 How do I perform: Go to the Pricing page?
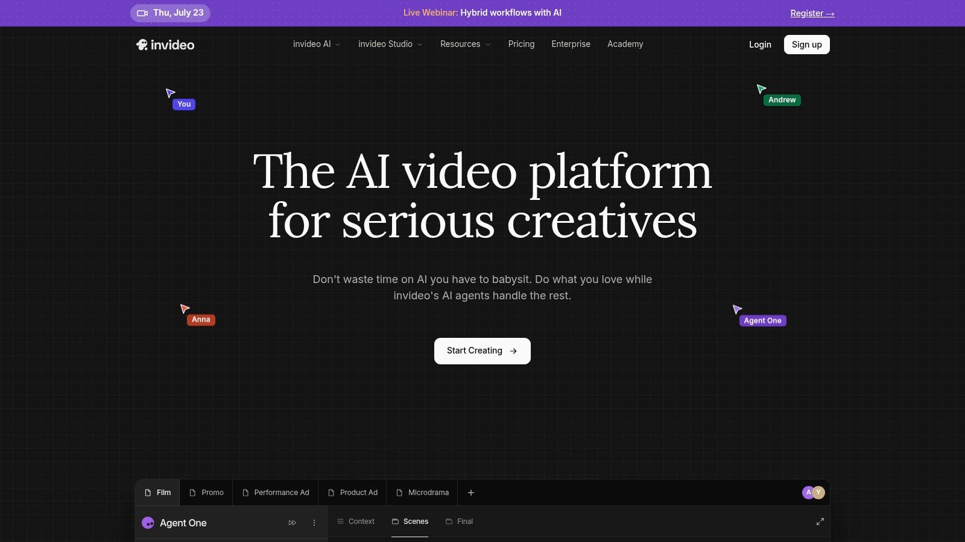[521, 44]
